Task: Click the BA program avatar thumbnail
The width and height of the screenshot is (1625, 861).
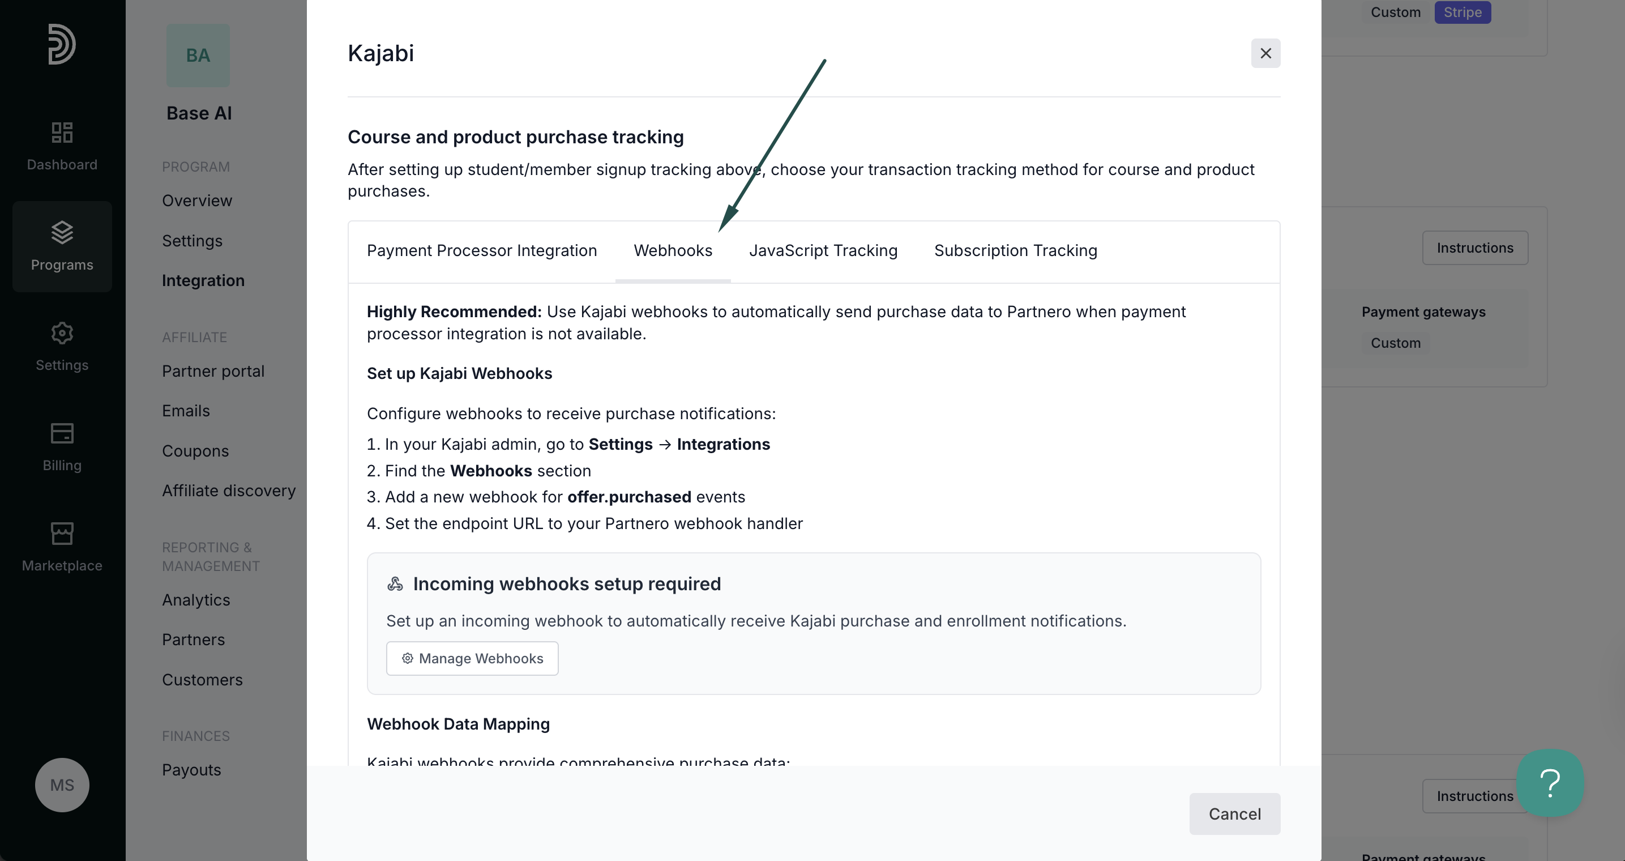Action: click(x=198, y=56)
